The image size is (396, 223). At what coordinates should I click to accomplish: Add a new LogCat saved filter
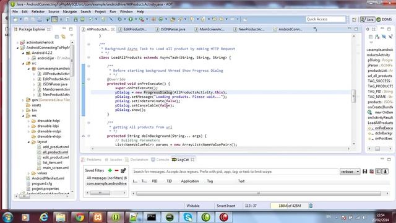pos(110,170)
